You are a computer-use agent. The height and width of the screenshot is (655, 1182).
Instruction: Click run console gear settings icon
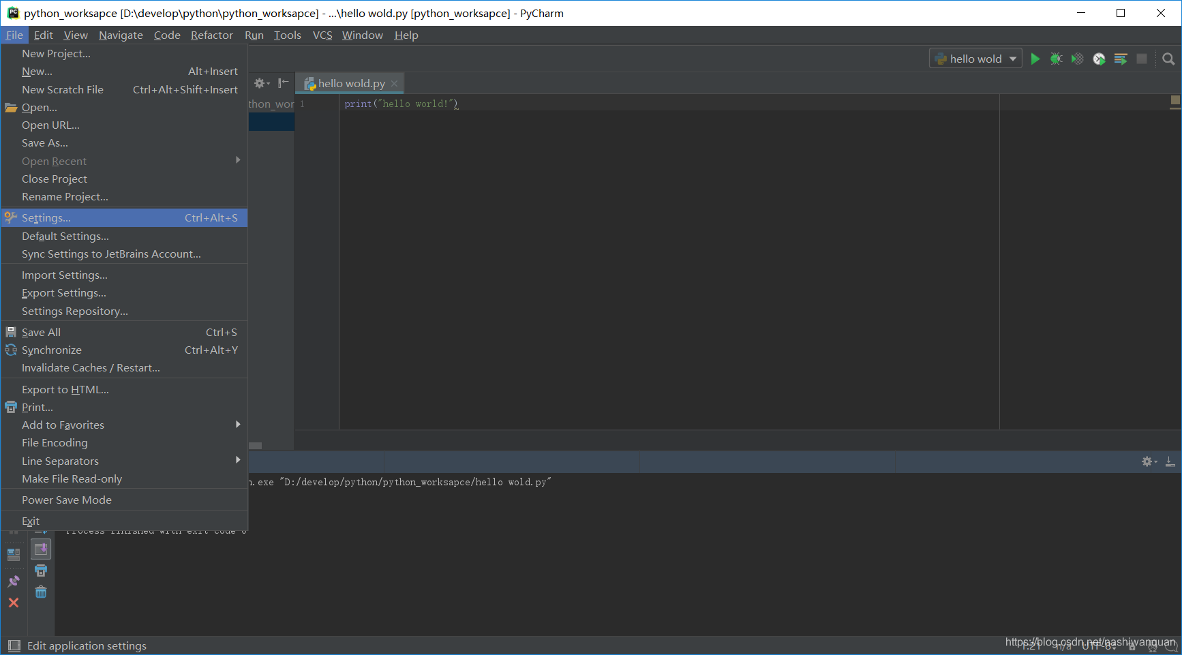click(x=1149, y=461)
